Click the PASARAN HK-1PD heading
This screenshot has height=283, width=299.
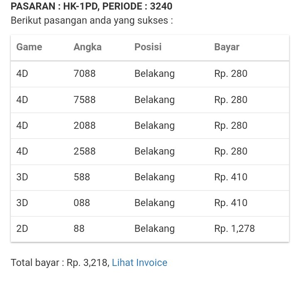point(91,7)
